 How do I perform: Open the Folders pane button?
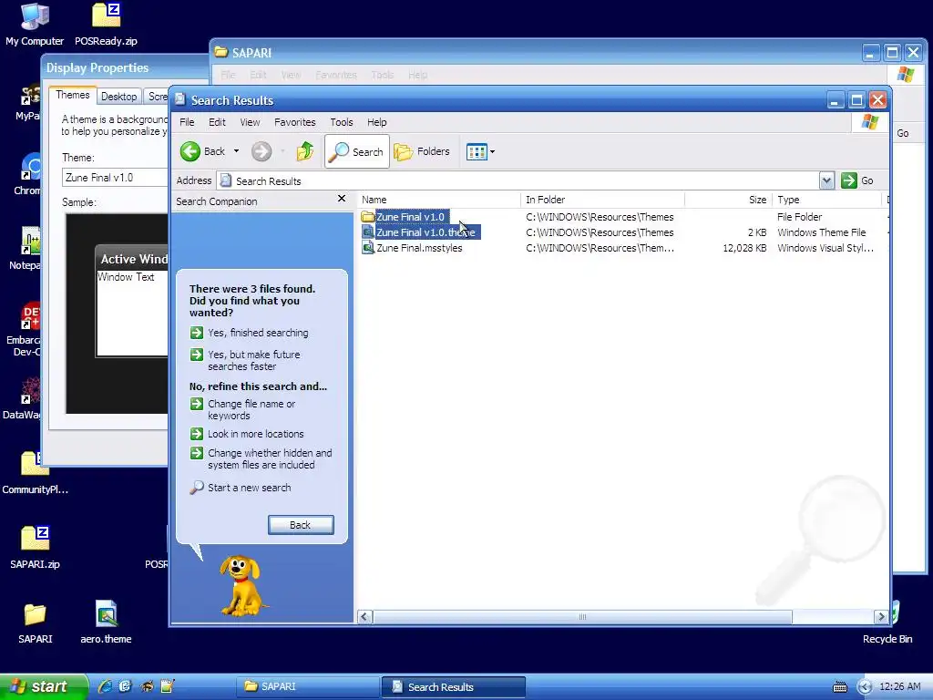tap(422, 151)
